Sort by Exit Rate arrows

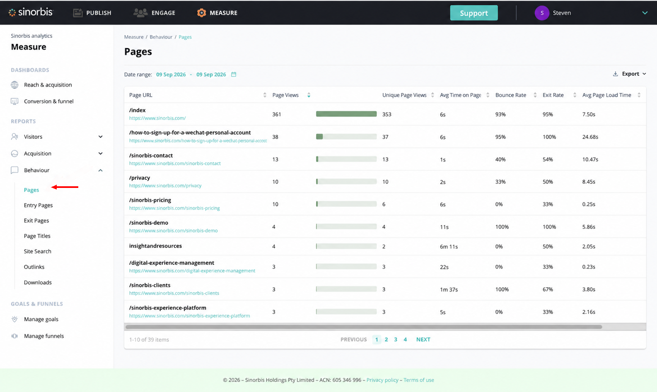pos(575,95)
